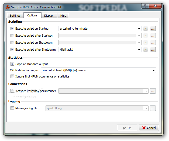
Task: Expand the script on Shutdown dropdown arrow
Action: [139, 43]
